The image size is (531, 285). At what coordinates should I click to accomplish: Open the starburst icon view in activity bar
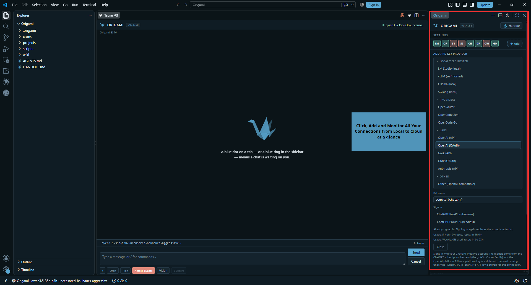pyautogui.click(x=6, y=82)
